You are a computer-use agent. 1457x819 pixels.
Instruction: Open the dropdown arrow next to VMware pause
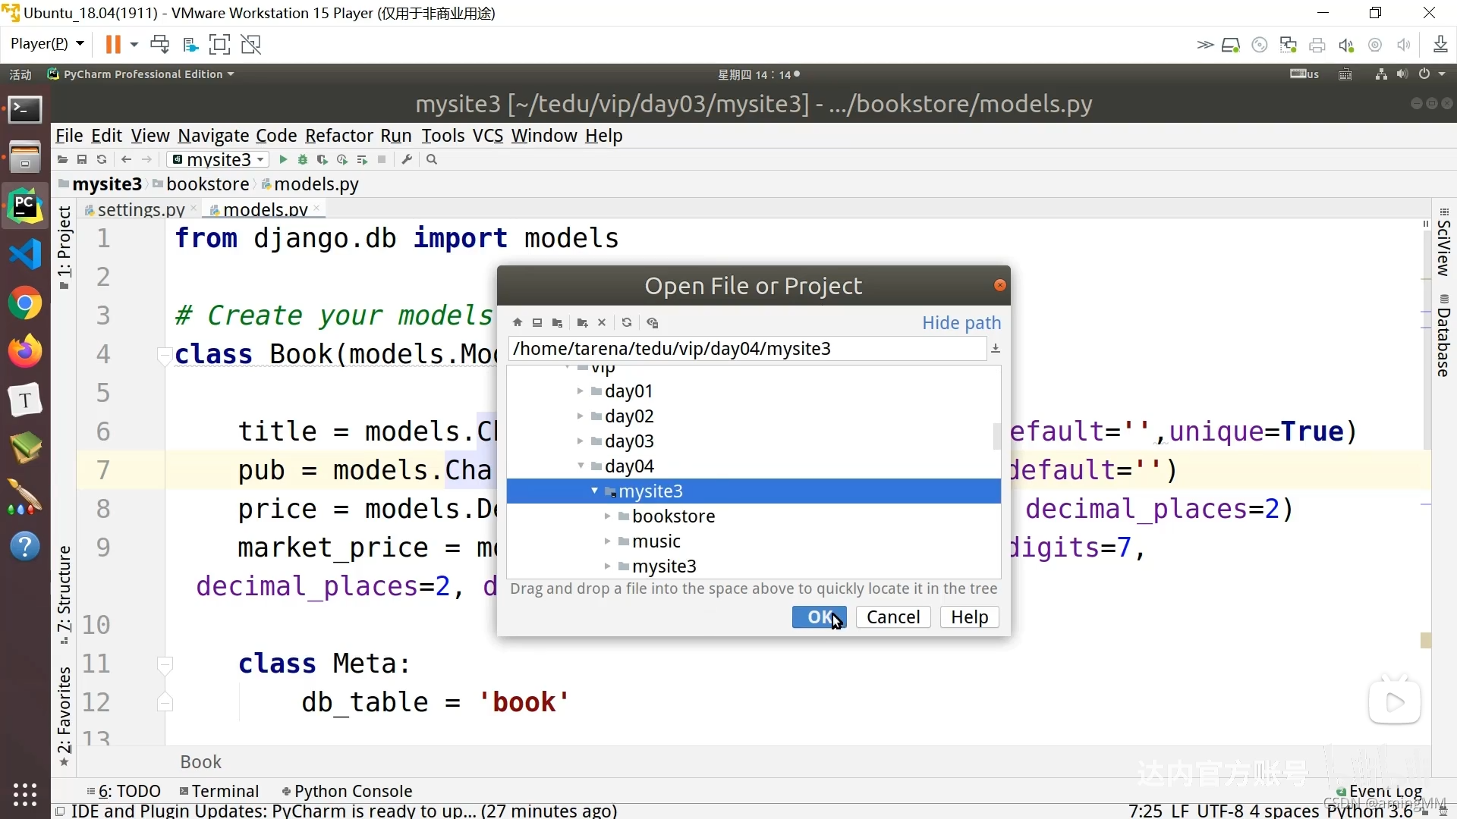coord(134,45)
